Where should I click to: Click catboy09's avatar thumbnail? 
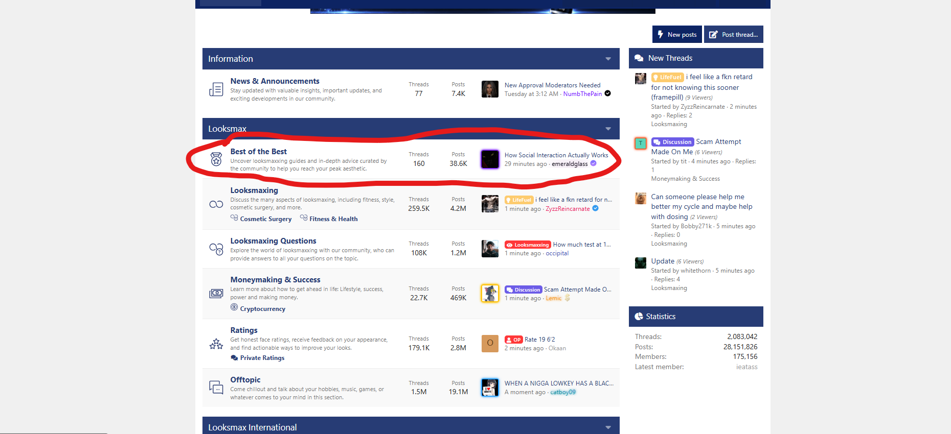490,388
